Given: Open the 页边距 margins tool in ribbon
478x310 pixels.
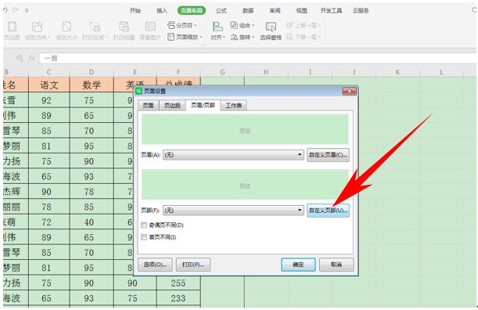Looking at the screenshot, I should [12, 31].
